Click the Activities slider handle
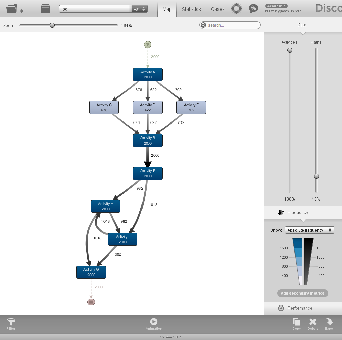This screenshot has width=342, height=340. 290,50
